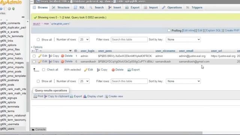Open the pmxi_history table in sidebar
This screenshot has width=240, height=135.
12,58
